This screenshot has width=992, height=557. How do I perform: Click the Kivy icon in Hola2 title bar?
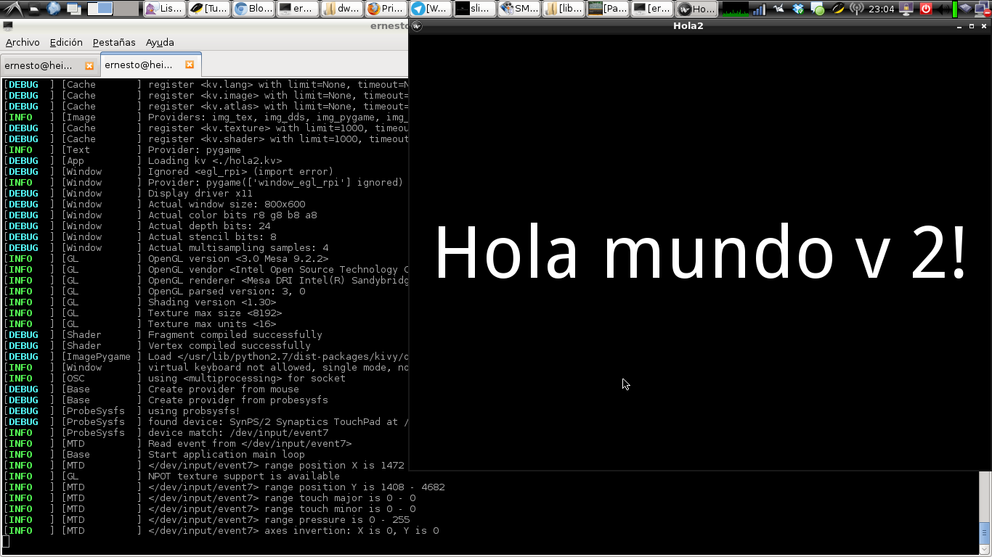tap(417, 26)
